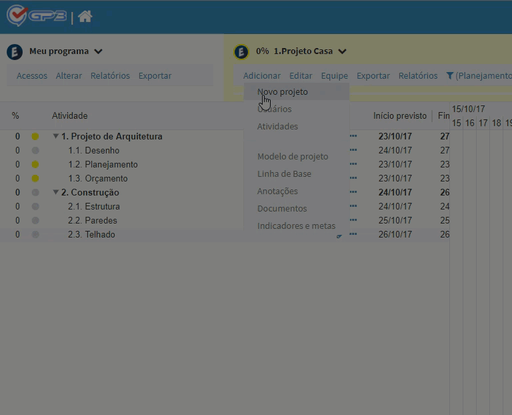
Task: Click gray status dot of 2.1. Estrutura
Action: pyautogui.click(x=35, y=207)
